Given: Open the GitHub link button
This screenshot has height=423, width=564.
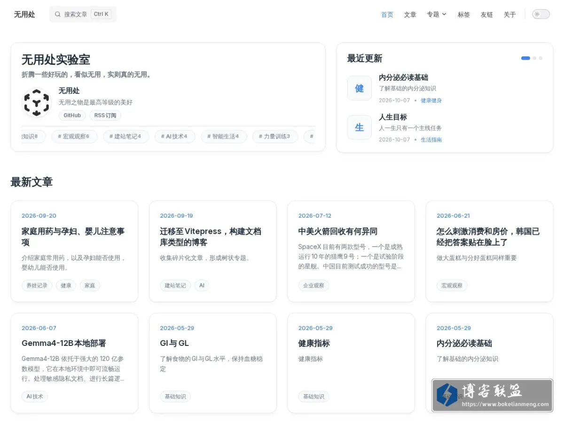Looking at the screenshot, I should (x=72, y=115).
